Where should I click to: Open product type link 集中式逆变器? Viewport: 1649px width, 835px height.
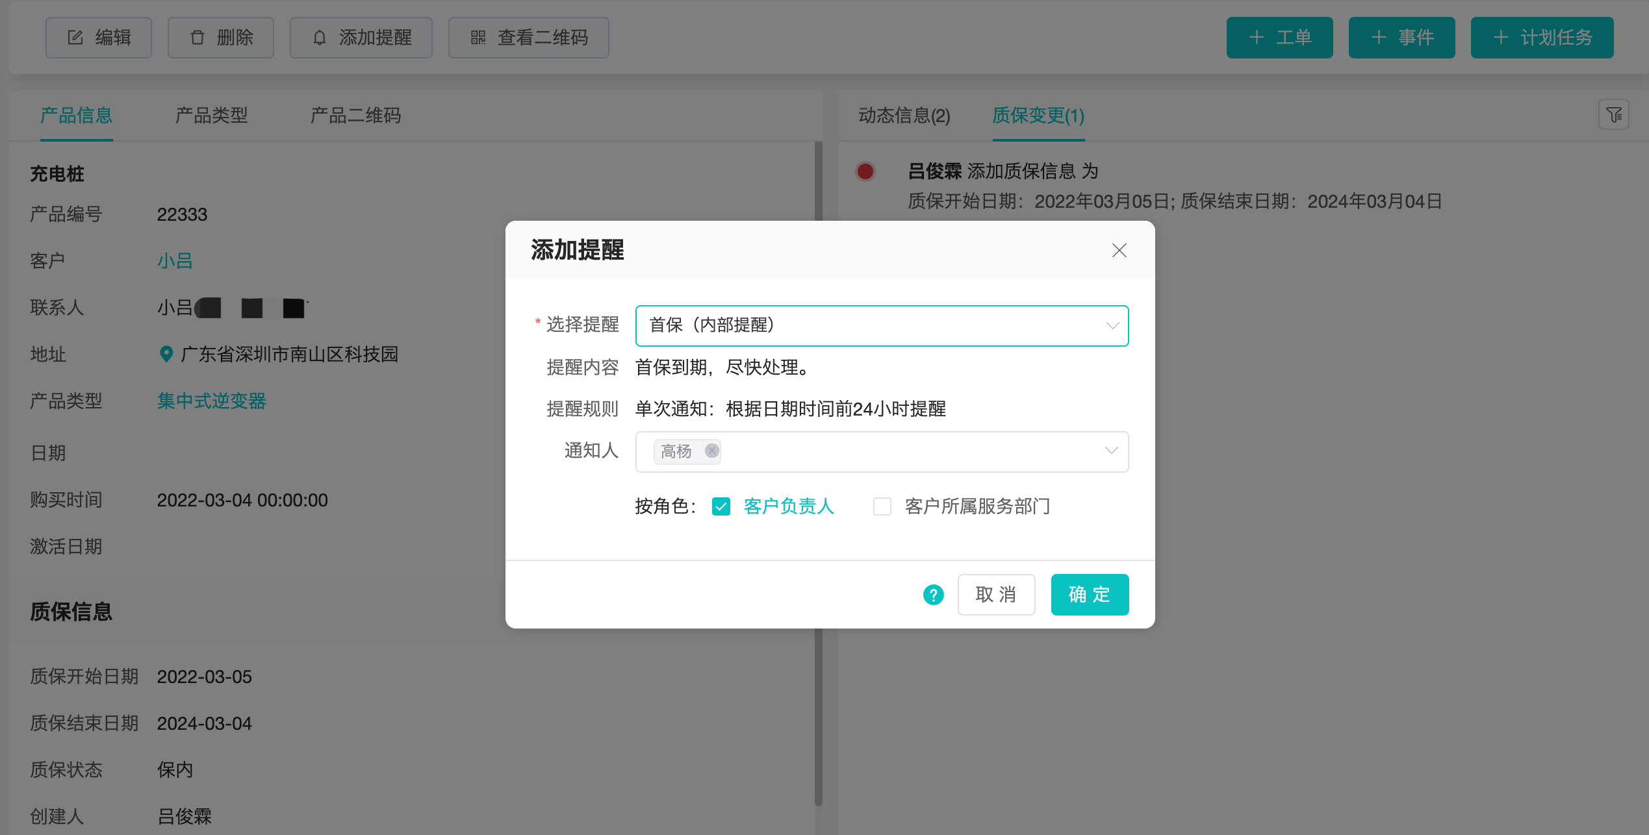click(x=211, y=401)
